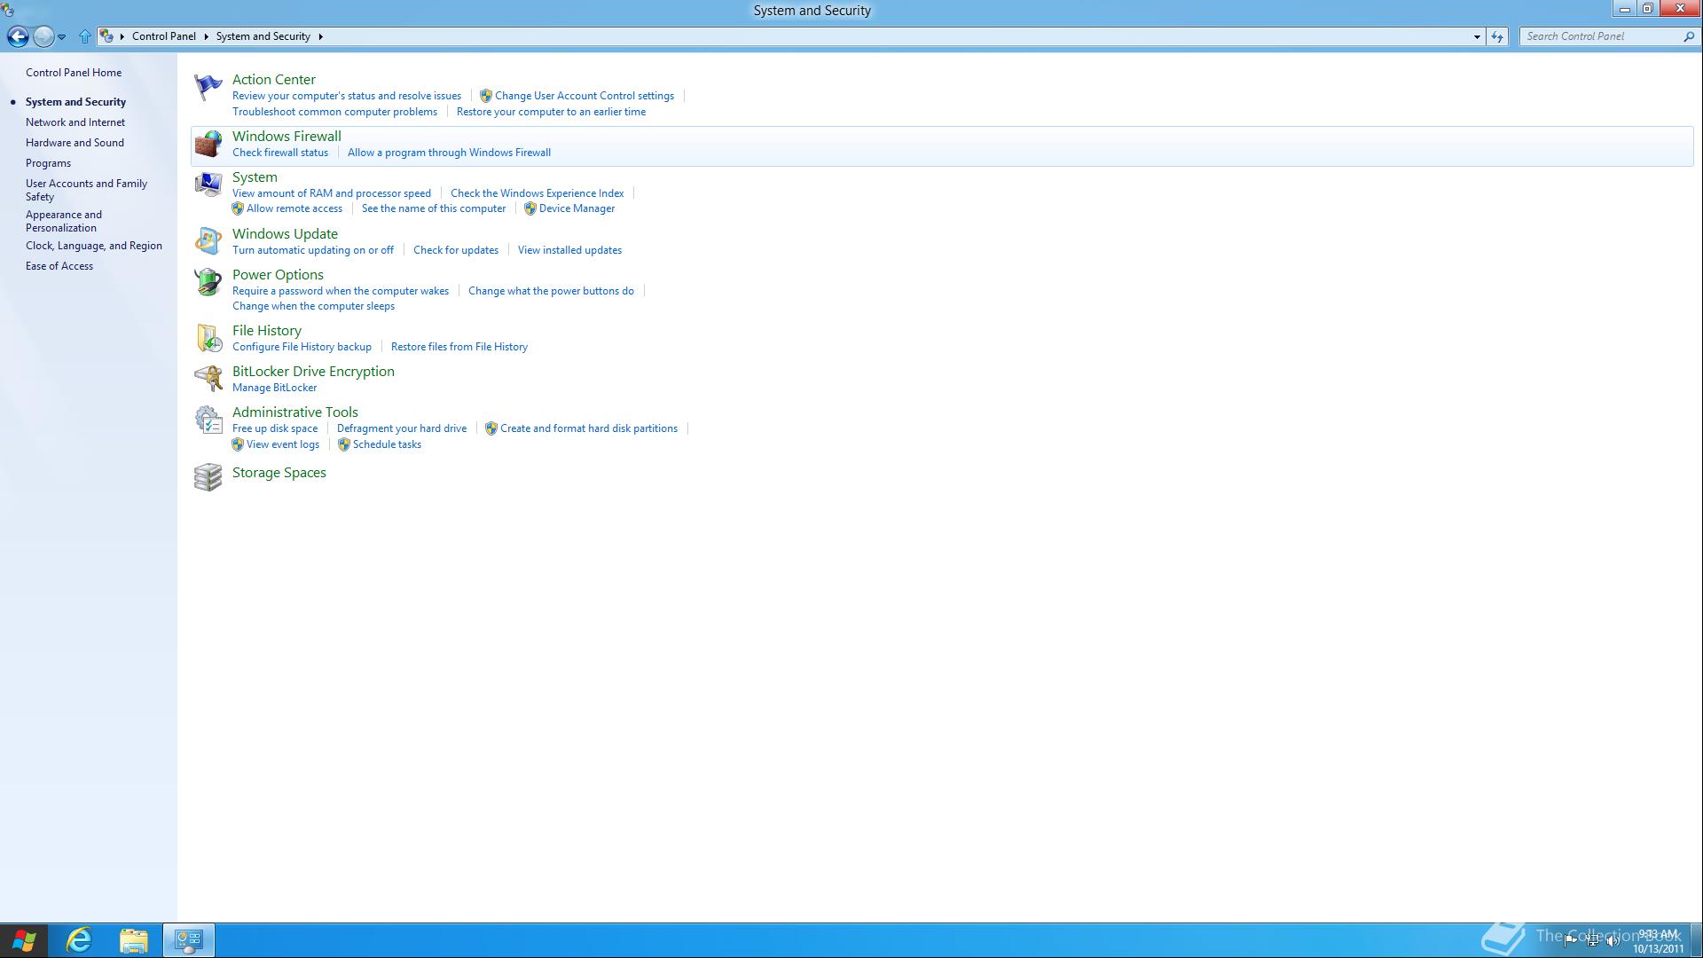1703x958 pixels.
Task: Open the recent pages dropdown arrow
Action: pos(61,36)
